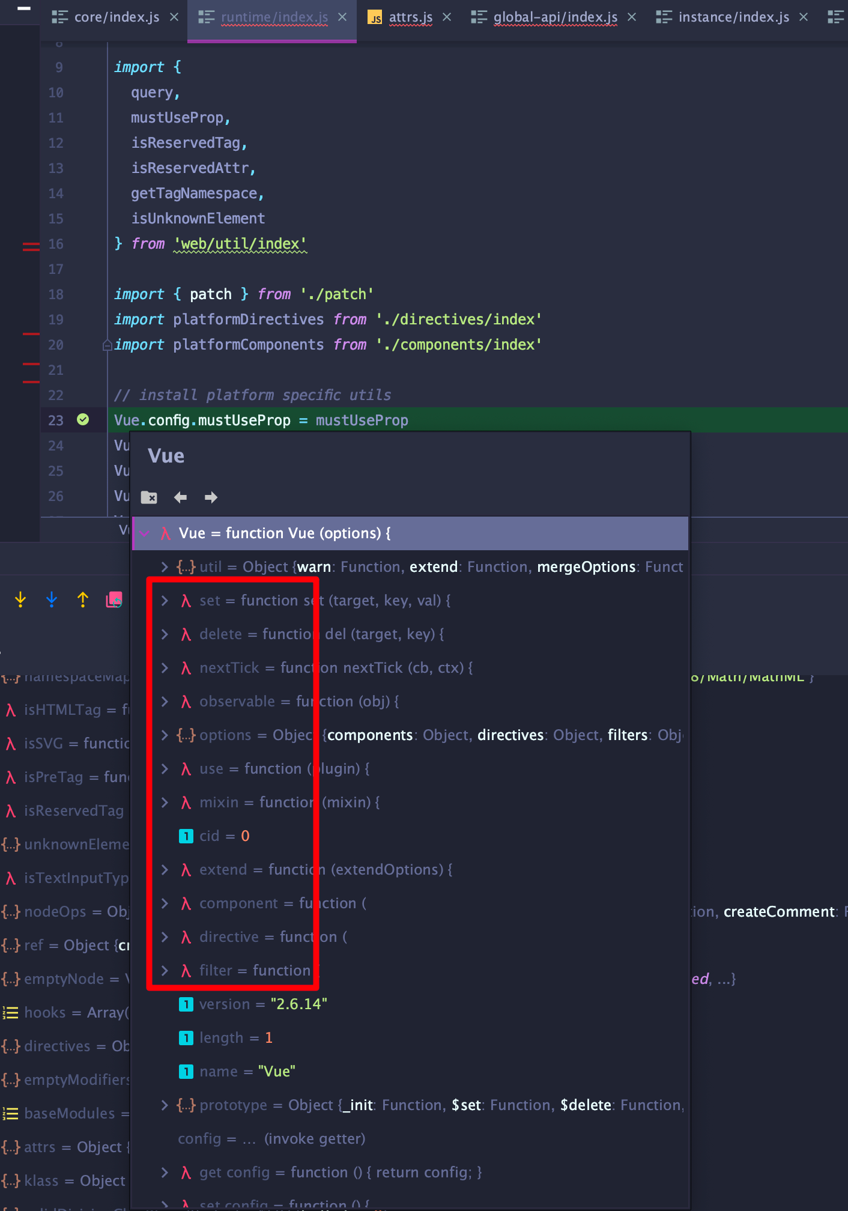Click the cid = 0 row
The width and height of the screenshot is (848, 1211).
(x=410, y=836)
